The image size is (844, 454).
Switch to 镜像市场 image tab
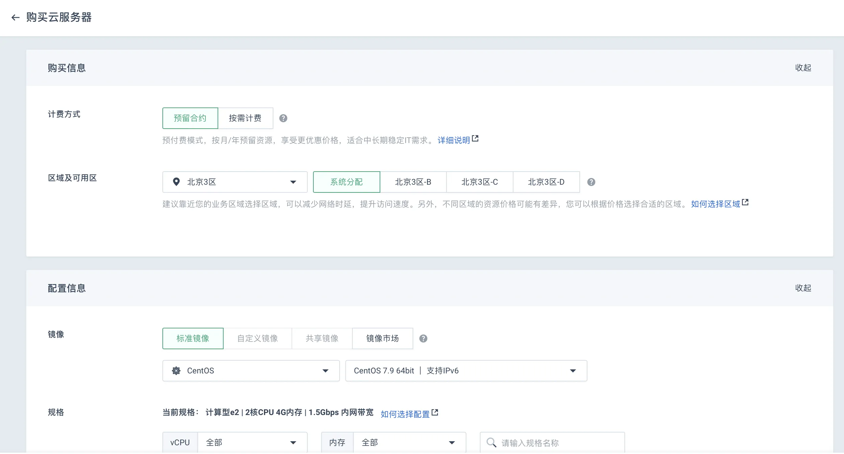(x=382, y=338)
